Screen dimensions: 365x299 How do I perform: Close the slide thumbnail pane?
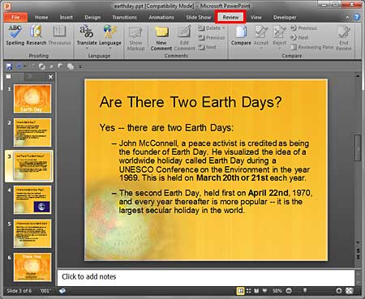(x=50, y=77)
